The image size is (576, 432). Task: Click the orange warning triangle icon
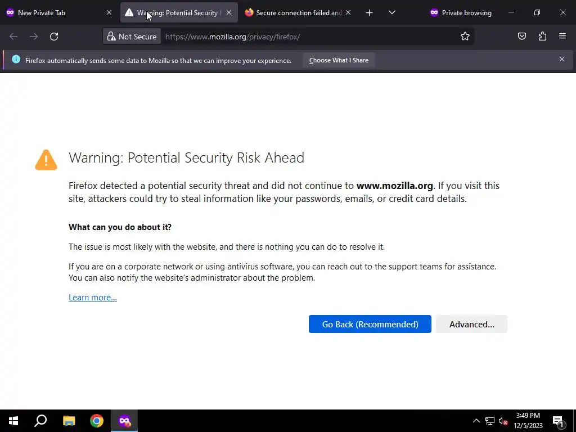[46, 160]
